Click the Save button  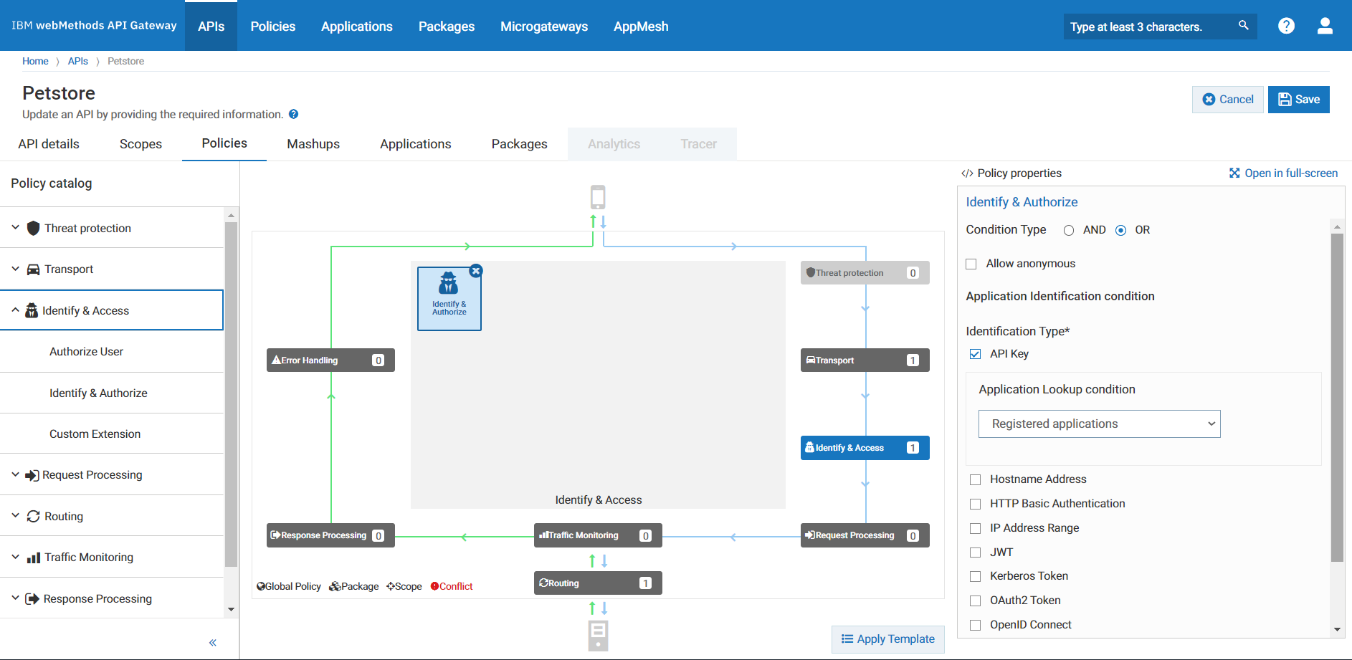click(x=1298, y=100)
